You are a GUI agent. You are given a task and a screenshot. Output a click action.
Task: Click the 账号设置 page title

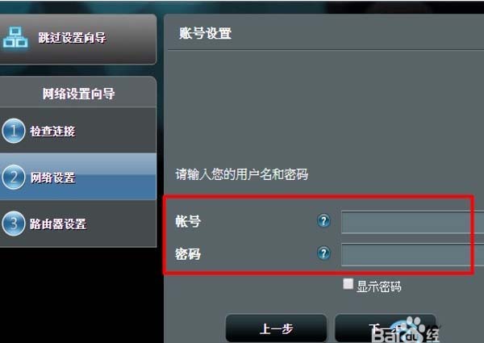(205, 33)
